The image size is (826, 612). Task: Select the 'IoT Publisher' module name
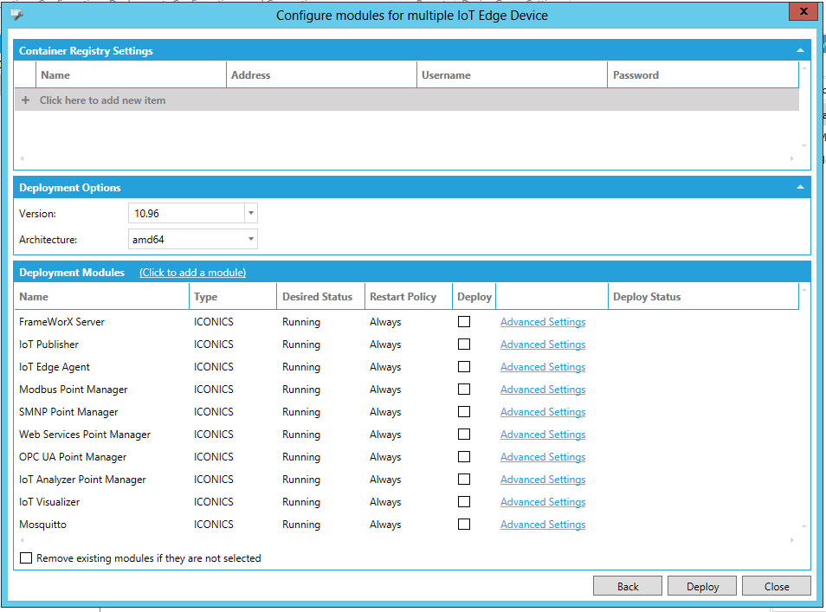pos(48,345)
